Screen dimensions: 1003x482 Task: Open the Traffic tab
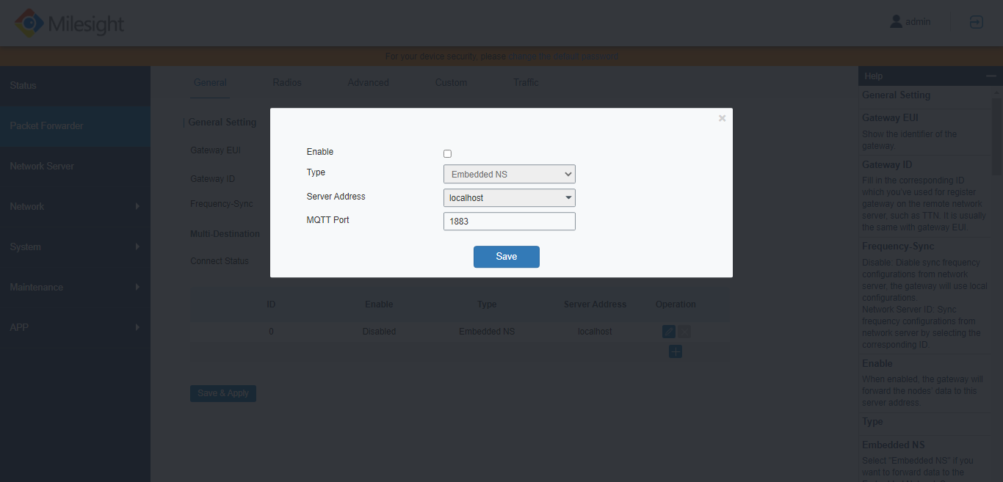tap(525, 82)
